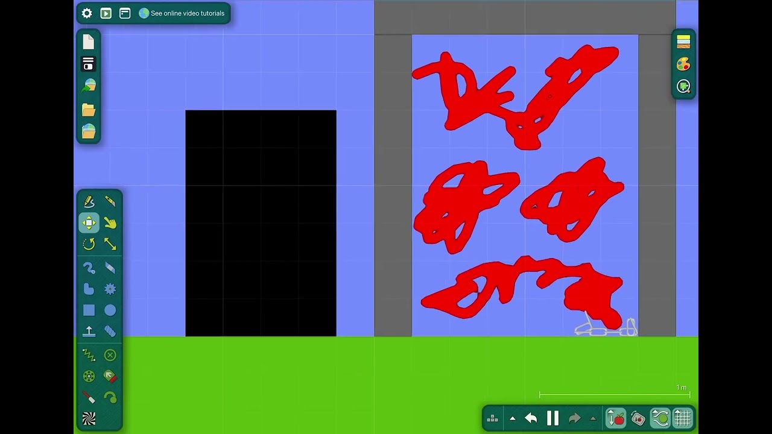Select the Rotate tool

coord(89,244)
